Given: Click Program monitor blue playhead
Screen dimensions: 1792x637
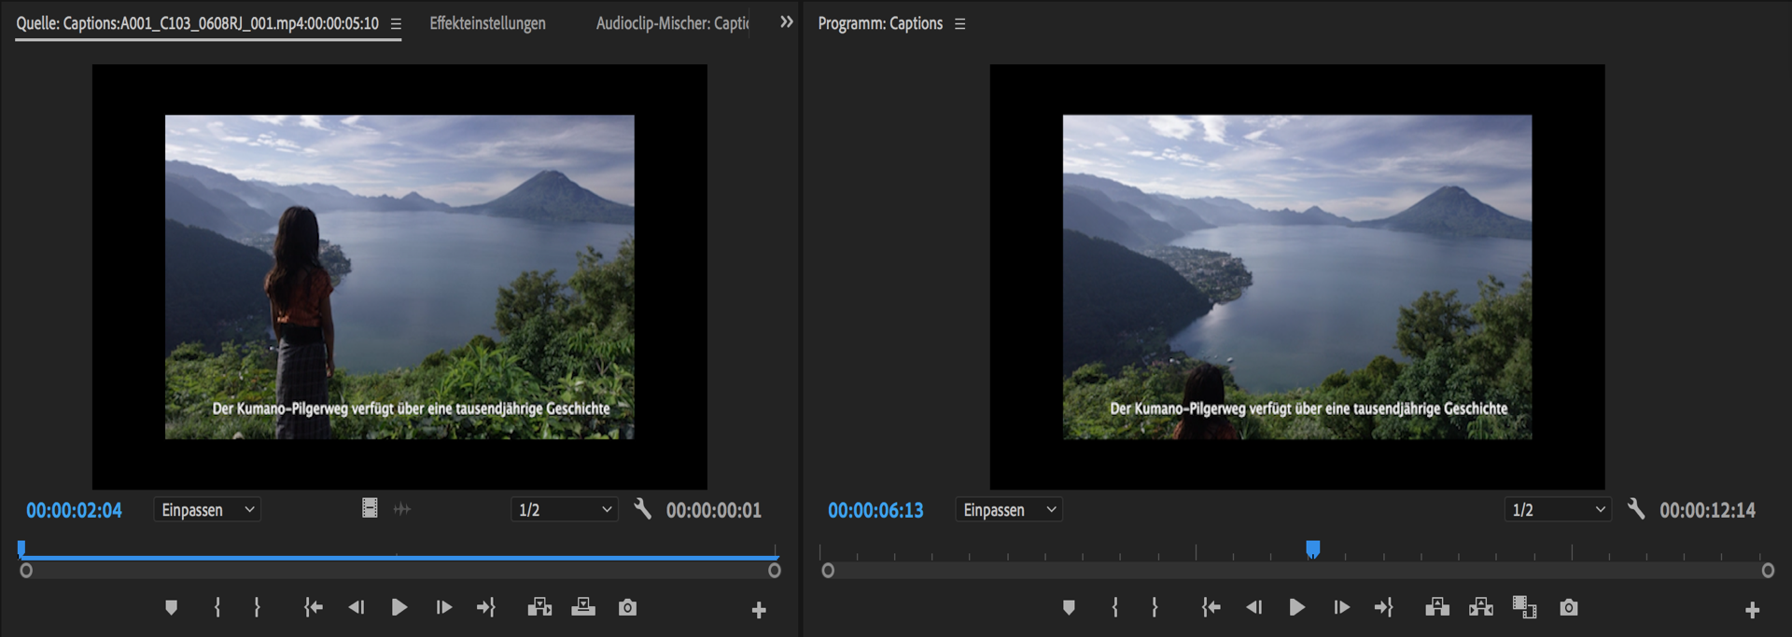Looking at the screenshot, I should coord(1313,548).
